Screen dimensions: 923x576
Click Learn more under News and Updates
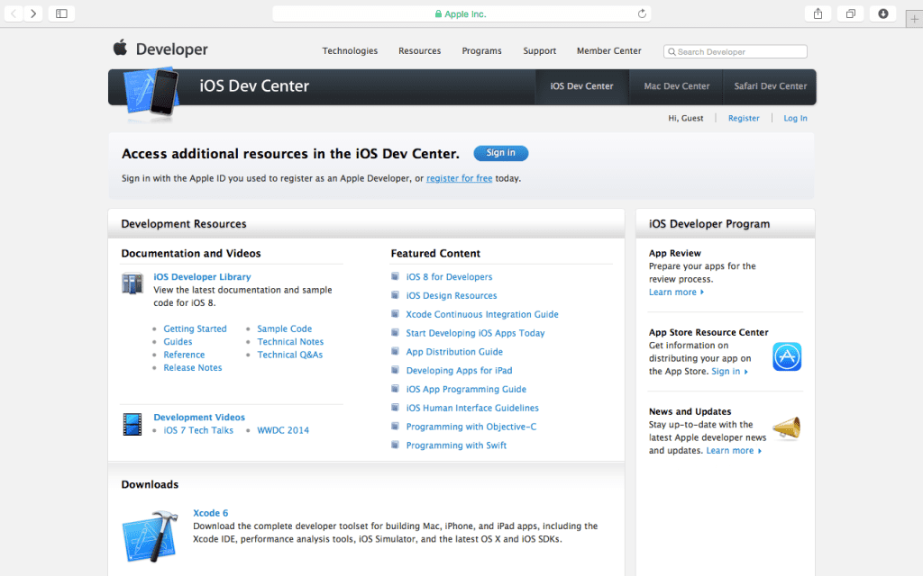coord(734,451)
